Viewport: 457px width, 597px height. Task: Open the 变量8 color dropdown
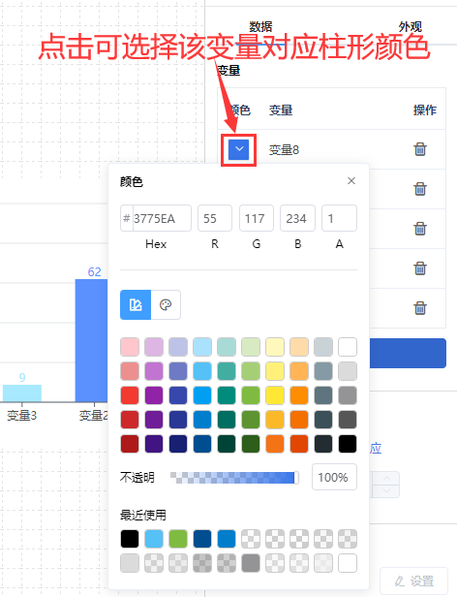pos(238,149)
